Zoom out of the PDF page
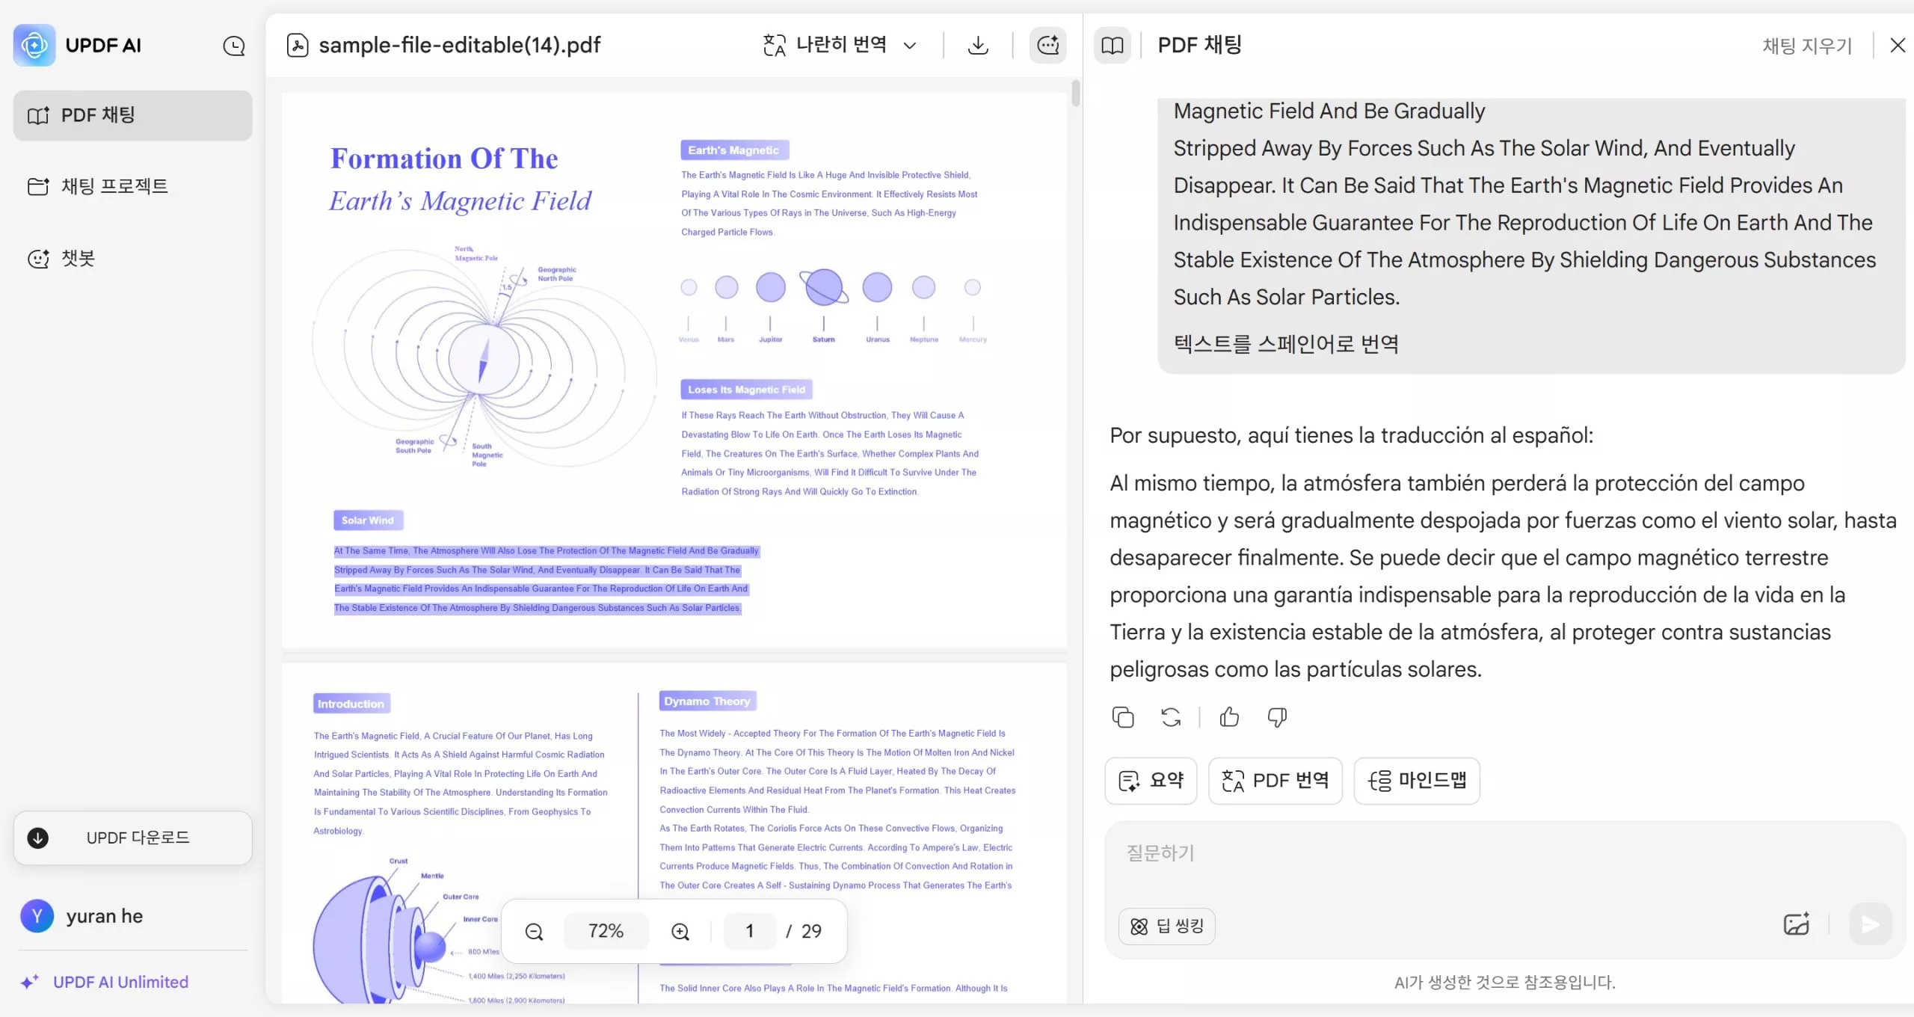The height and width of the screenshot is (1017, 1914). [535, 931]
